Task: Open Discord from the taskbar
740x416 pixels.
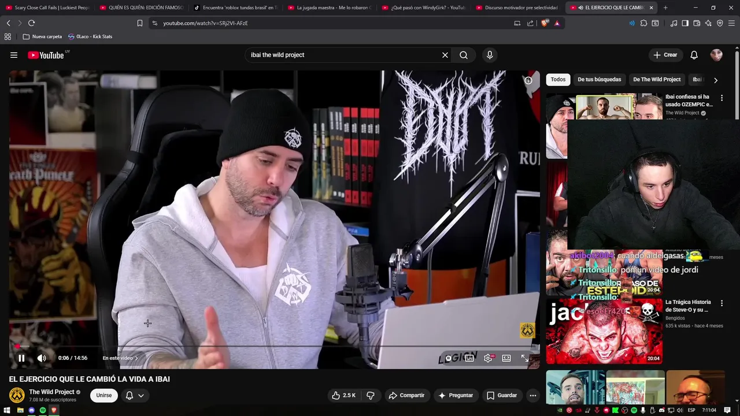Action: (31, 410)
